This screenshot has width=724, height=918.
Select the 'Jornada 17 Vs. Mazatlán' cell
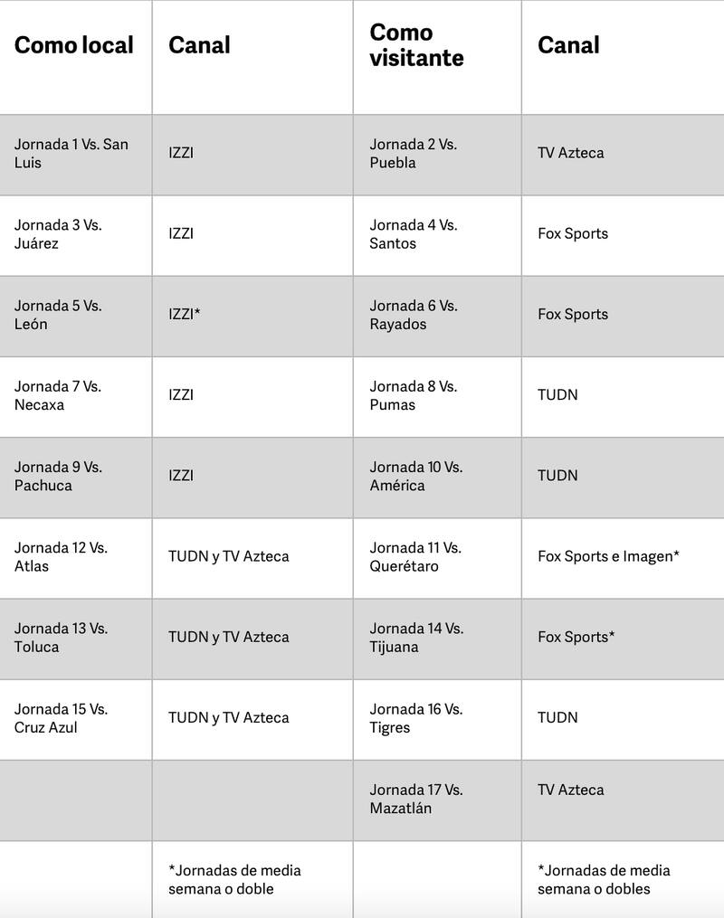click(x=415, y=799)
